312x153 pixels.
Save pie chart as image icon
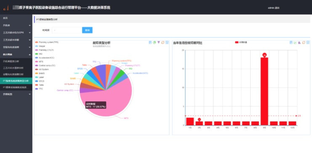(167, 42)
